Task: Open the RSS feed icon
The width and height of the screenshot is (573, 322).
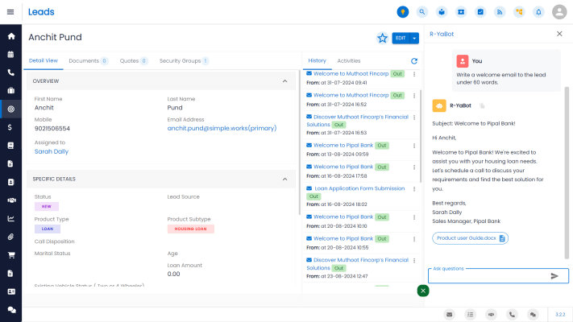Action: [x=500, y=12]
